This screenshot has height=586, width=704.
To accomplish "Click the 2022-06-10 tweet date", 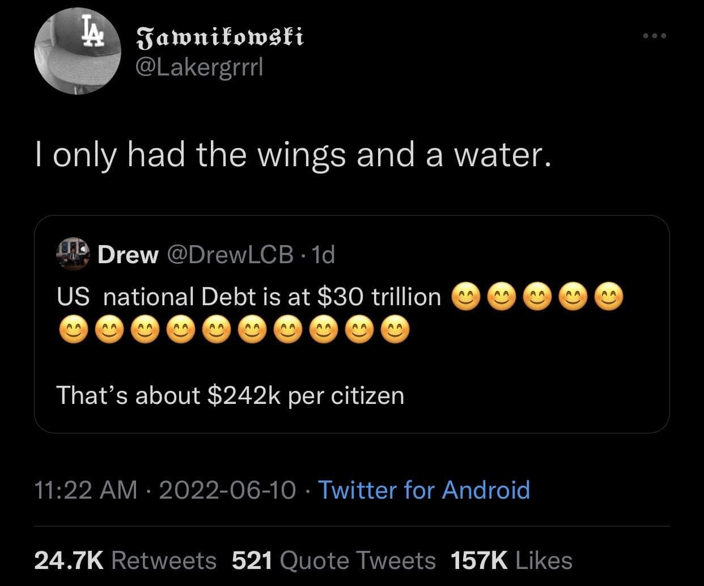I will 227,490.
